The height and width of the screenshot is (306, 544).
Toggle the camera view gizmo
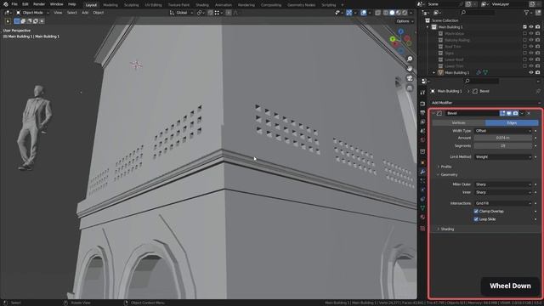click(410, 78)
